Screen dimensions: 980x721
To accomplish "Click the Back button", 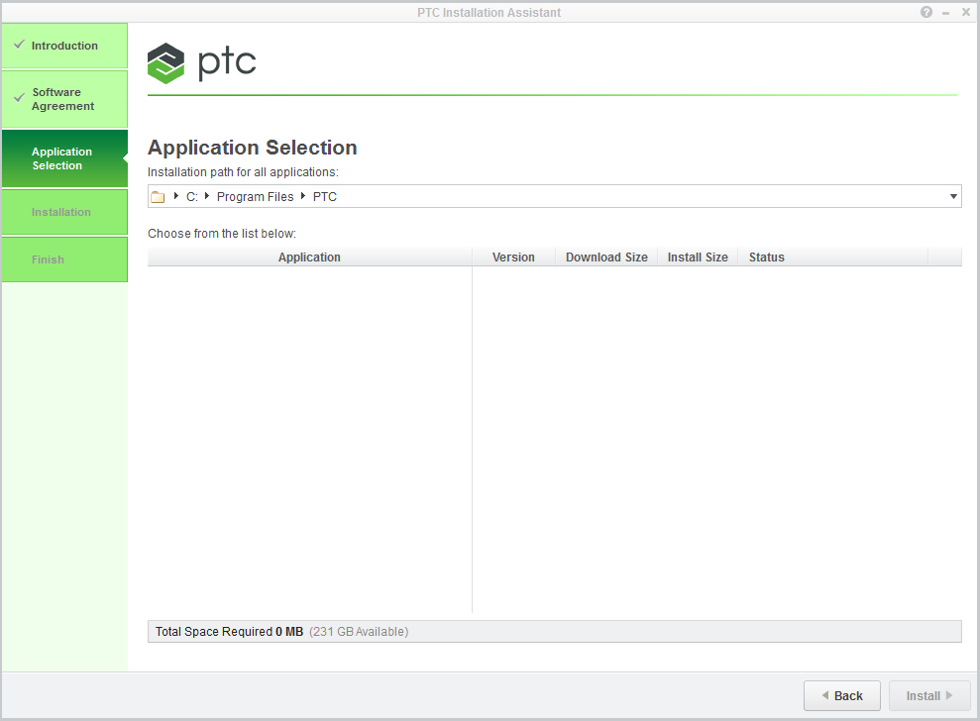I will pyautogui.click(x=841, y=695).
